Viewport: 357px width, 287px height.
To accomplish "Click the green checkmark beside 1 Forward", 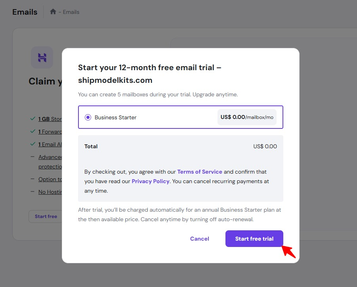I will point(32,132).
